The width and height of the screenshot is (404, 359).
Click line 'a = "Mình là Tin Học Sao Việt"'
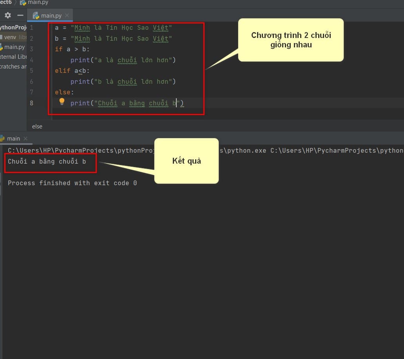click(113, 27)
